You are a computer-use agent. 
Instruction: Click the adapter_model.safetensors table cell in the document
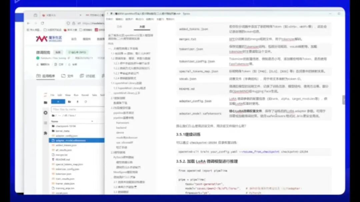200,114
